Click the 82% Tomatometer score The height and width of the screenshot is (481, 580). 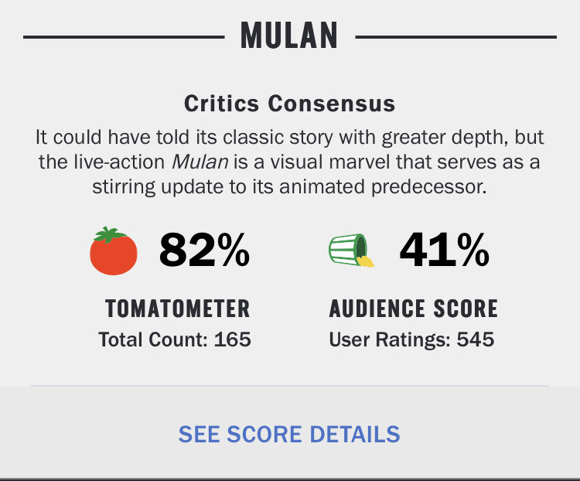(204, 249)
